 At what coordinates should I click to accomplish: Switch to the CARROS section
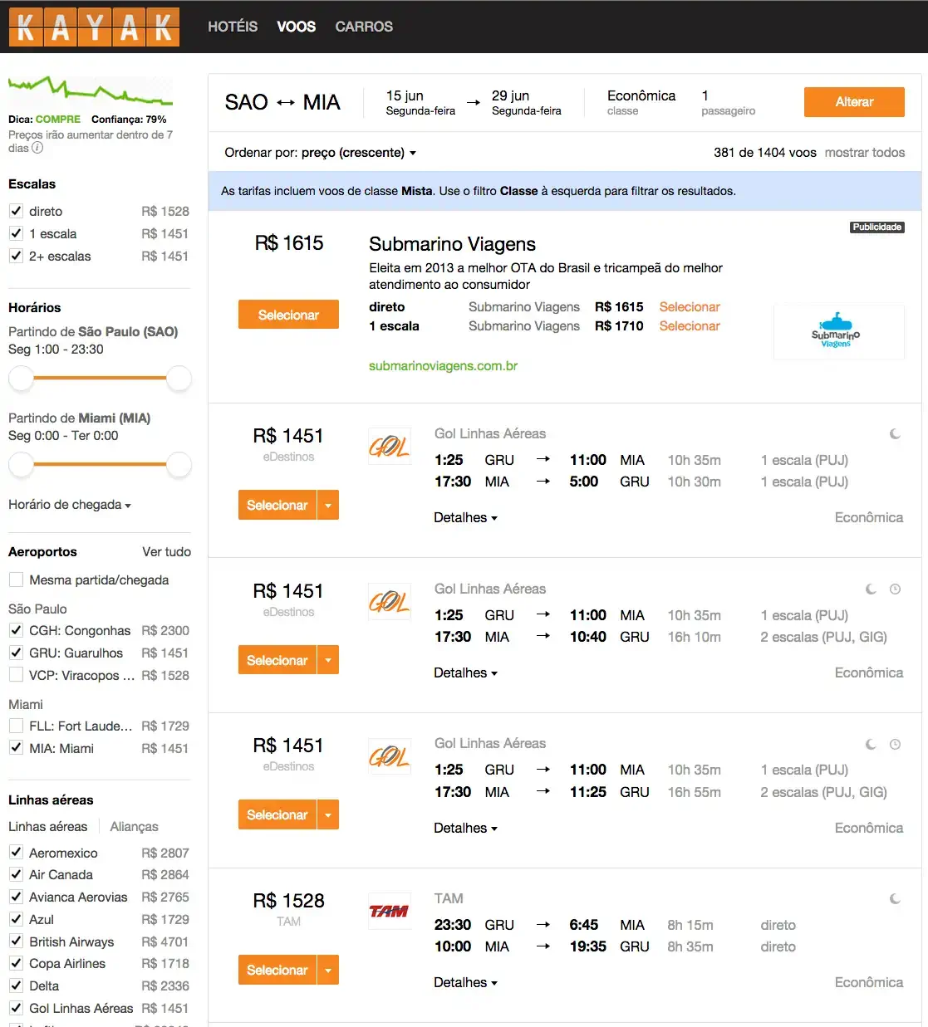click(364, 27)
